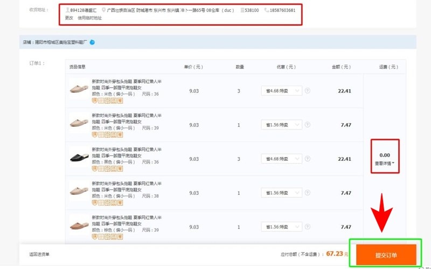This screenshot has width=431, height=269.
Task: Open discount dropdown for first size 36 beige item
Action: coord(282,91)
